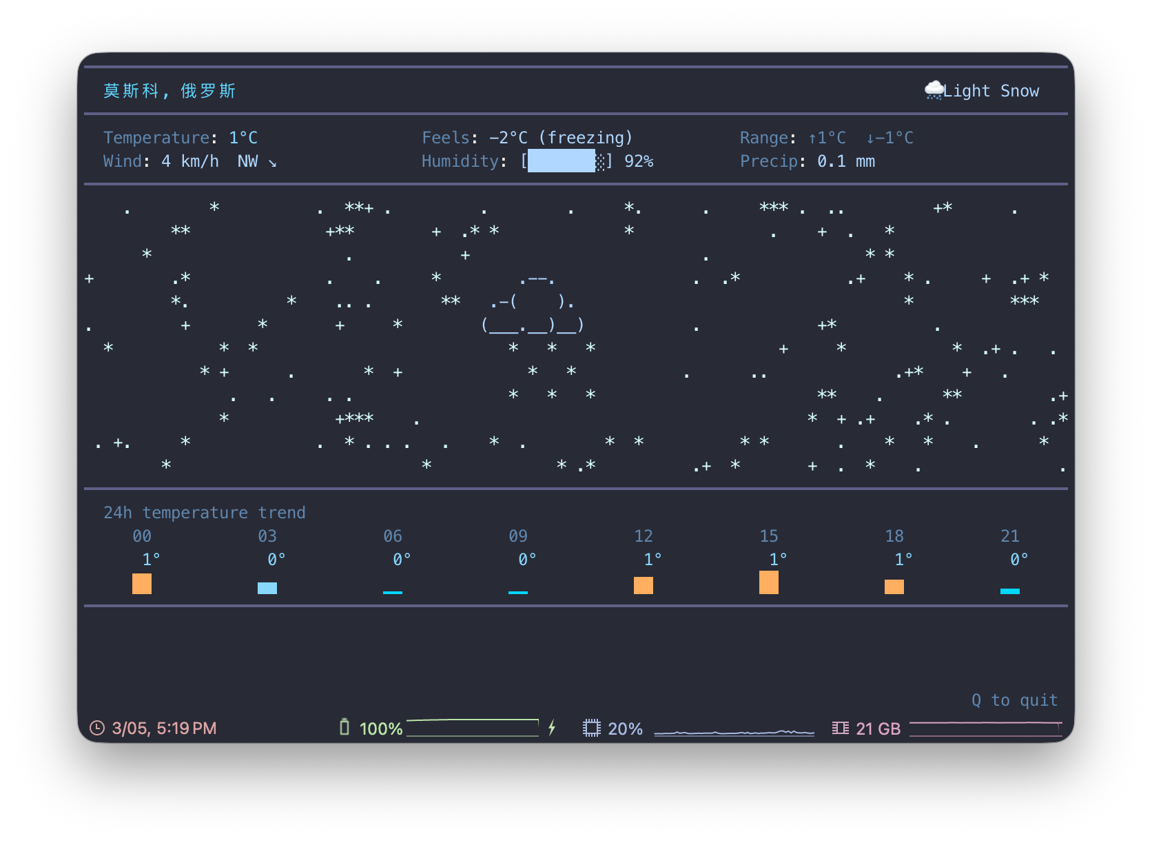Click the '3/05, 5:19 PM' date and time

(164, 729)
